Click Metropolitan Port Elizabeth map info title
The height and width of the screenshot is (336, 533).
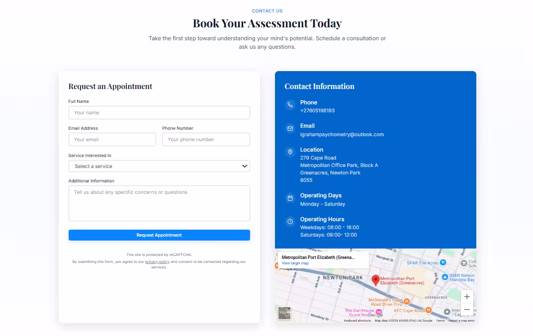(318, 257)
